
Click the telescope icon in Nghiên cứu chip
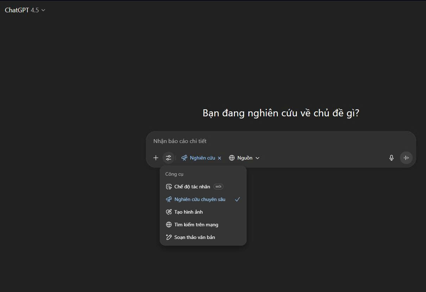[x=184, y=158]
